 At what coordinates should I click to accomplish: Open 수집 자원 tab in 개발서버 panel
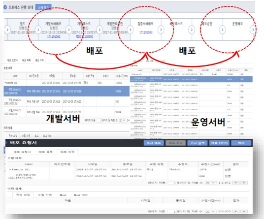(26, 135)
